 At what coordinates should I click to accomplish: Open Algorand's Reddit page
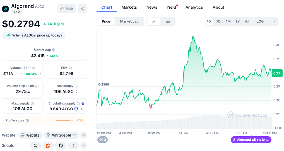(x=48, y=145)
